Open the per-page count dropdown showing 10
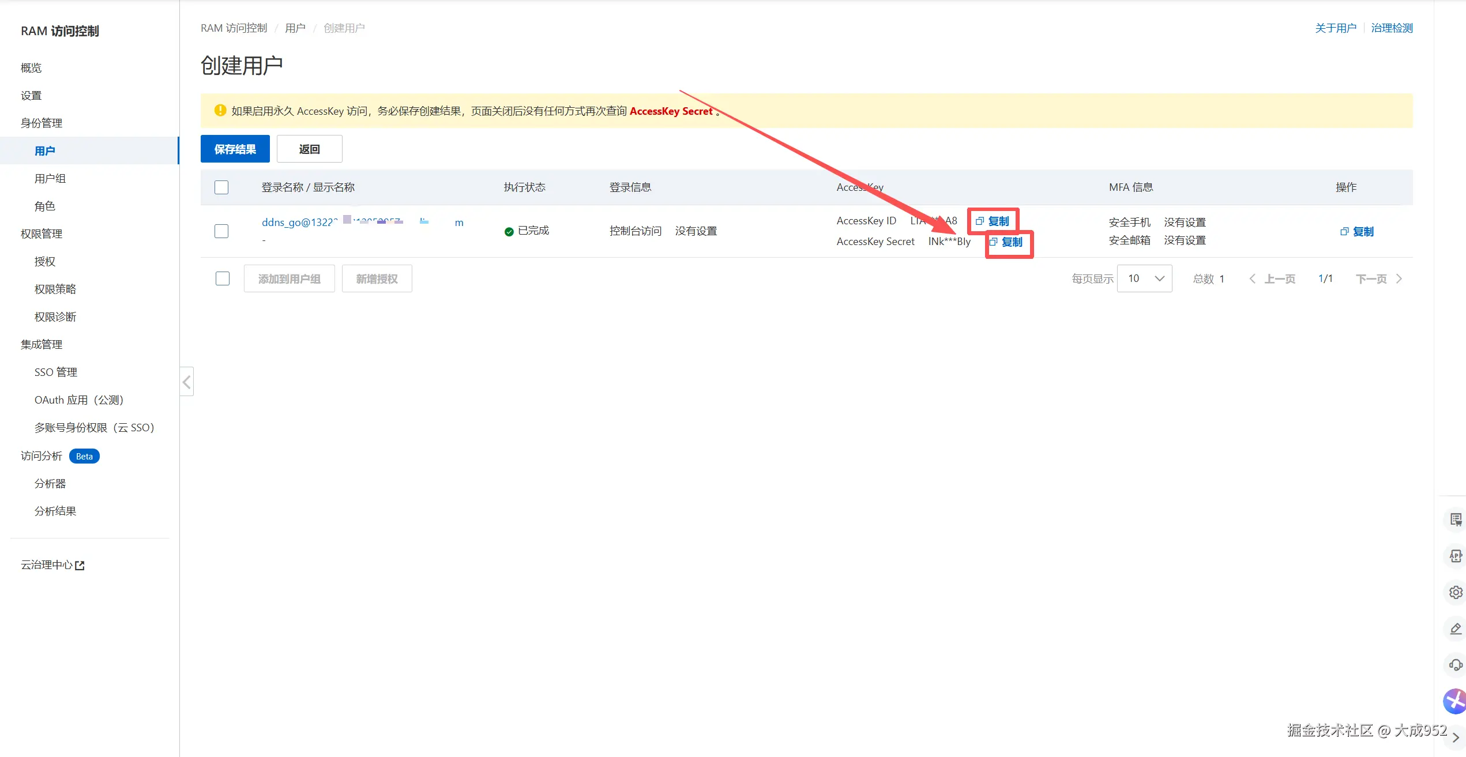 (1144, 278)
